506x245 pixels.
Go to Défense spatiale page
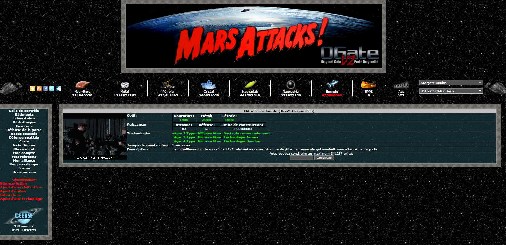[24, 138]
